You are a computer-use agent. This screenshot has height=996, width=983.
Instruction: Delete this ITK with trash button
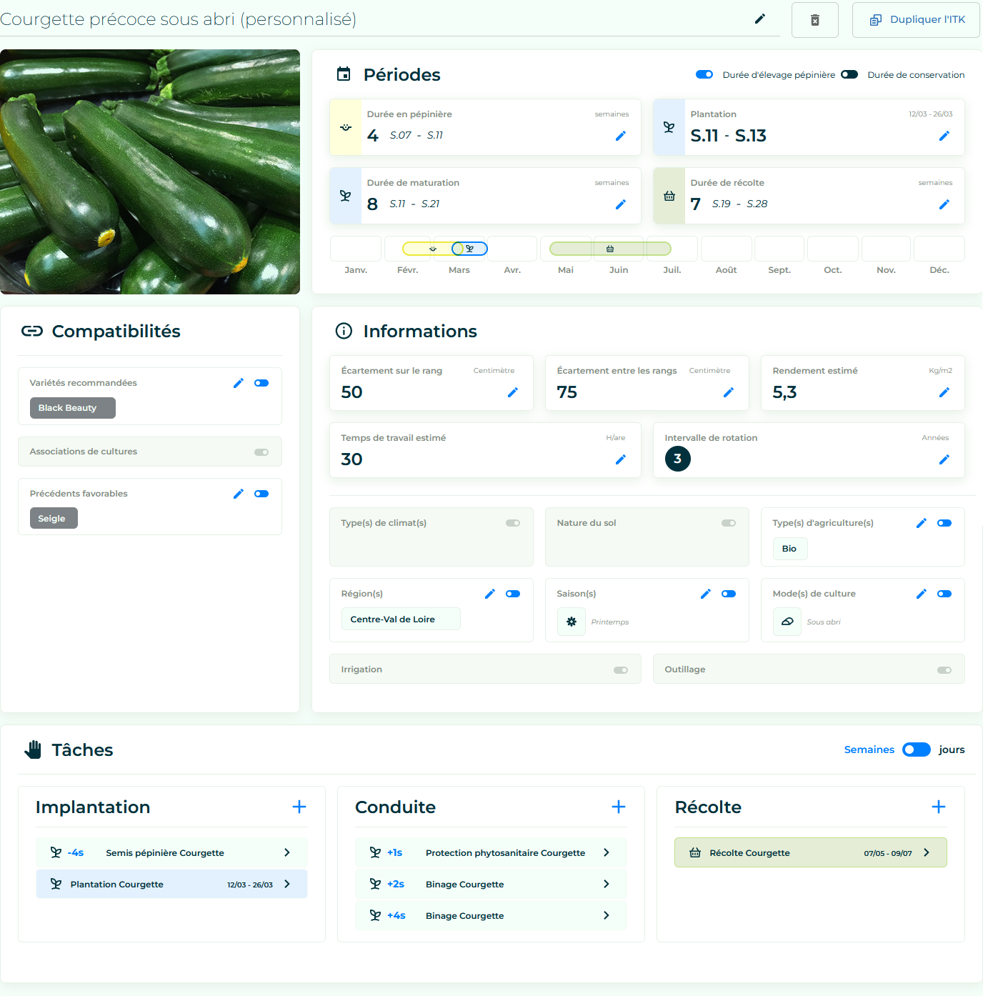815,20
